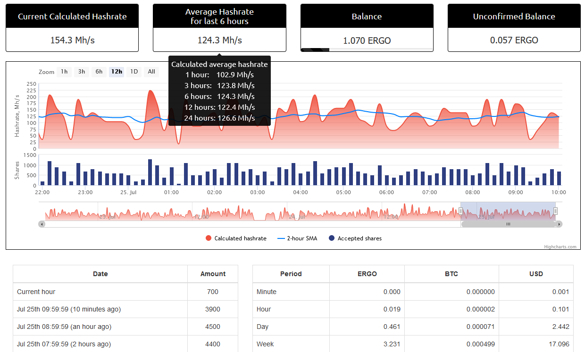
Task: Open the Highcharts.com credit link
Action: point(560,246)
